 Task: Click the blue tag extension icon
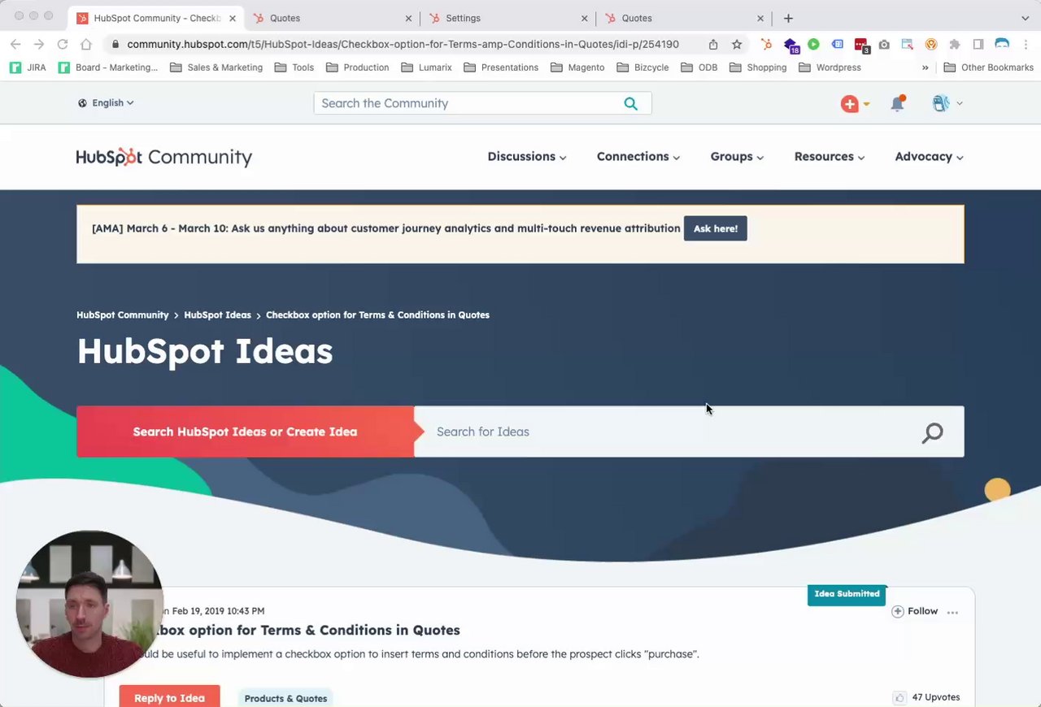pos(837,44)
